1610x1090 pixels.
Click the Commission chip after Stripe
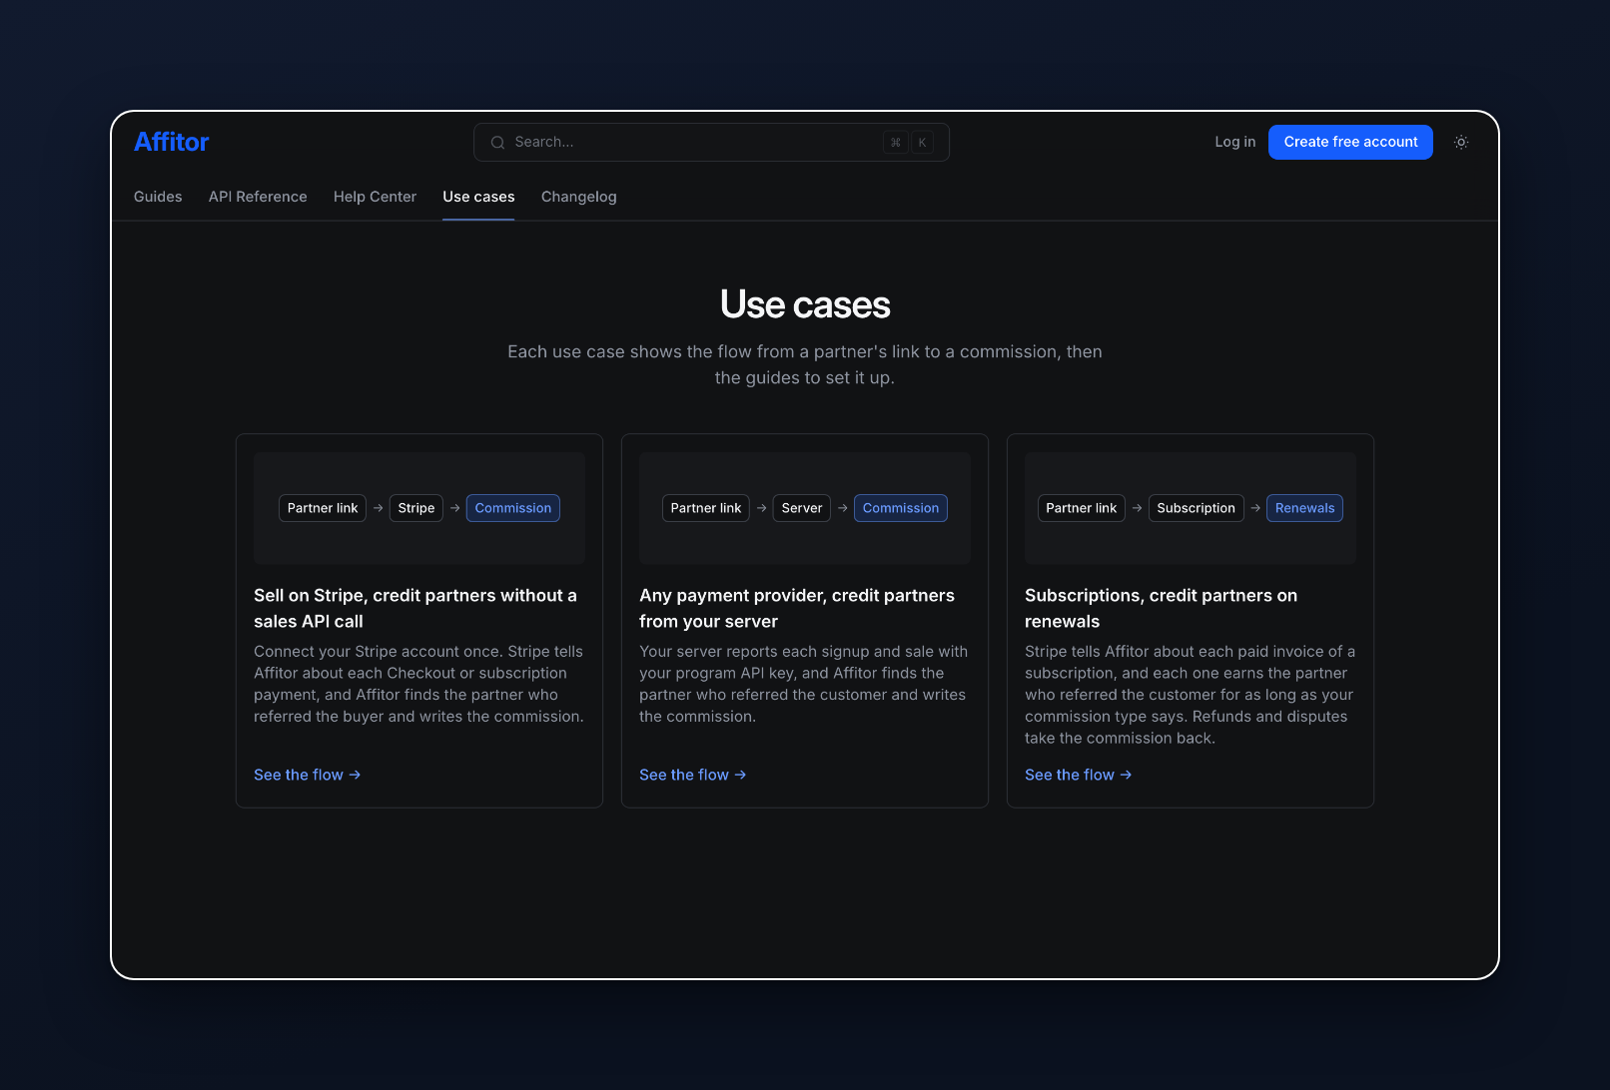(x=513, y=508)
